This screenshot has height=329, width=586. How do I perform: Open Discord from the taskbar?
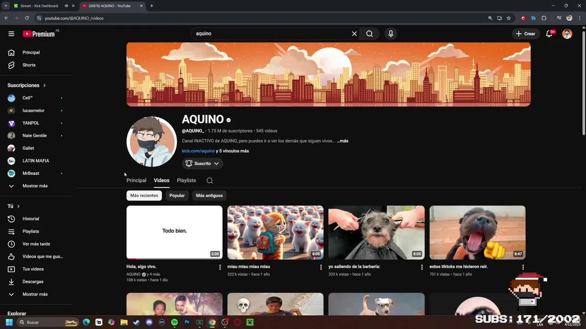pyautogui.click(x=149, y=322)
